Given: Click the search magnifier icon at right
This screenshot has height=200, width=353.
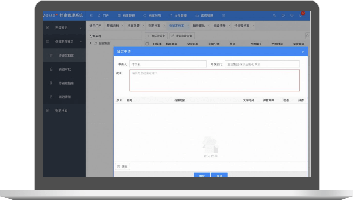Looking at the screenshot, I should tap(308, 36).
